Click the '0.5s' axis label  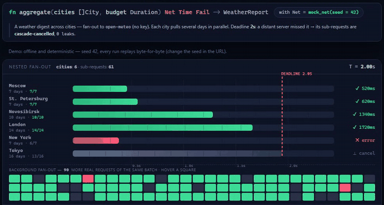pos(136,166)
